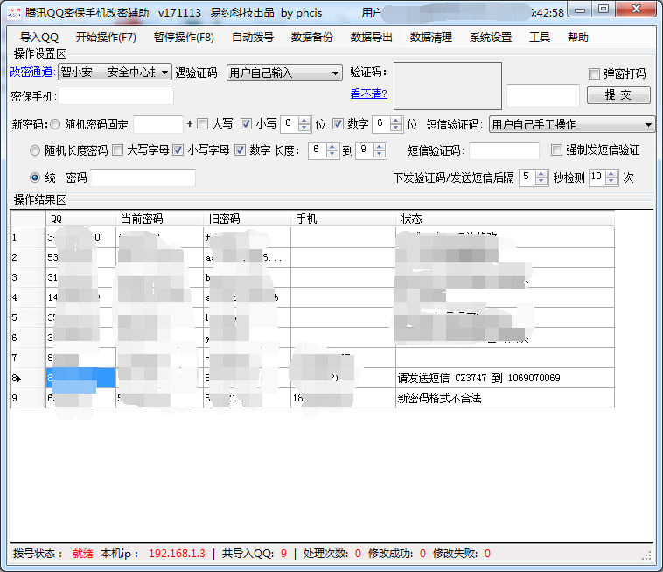The width and height of the screenshot is (663, 572).
Task: Click the 随机密码固定 text field
Action: point(158,125)
